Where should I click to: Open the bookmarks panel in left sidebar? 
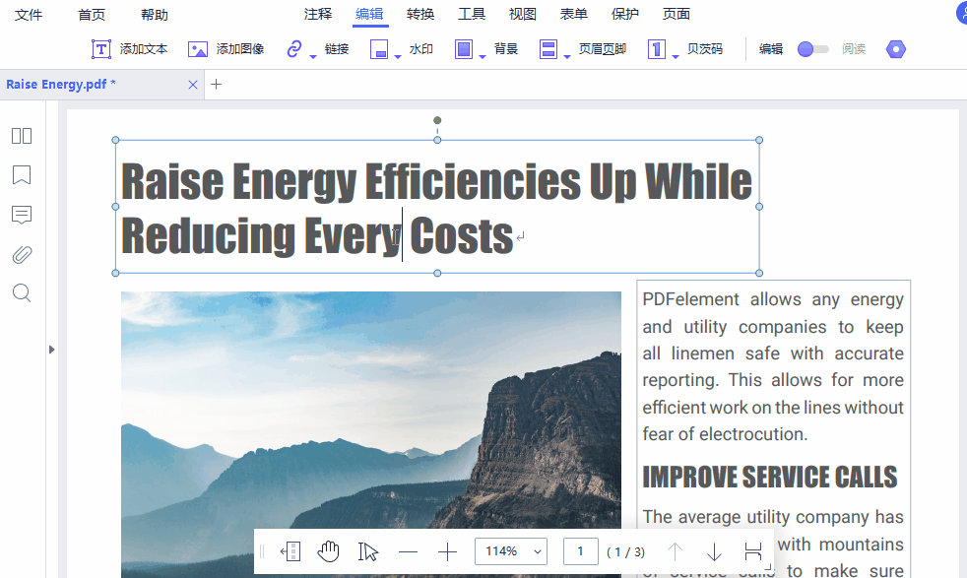point(22,175)
